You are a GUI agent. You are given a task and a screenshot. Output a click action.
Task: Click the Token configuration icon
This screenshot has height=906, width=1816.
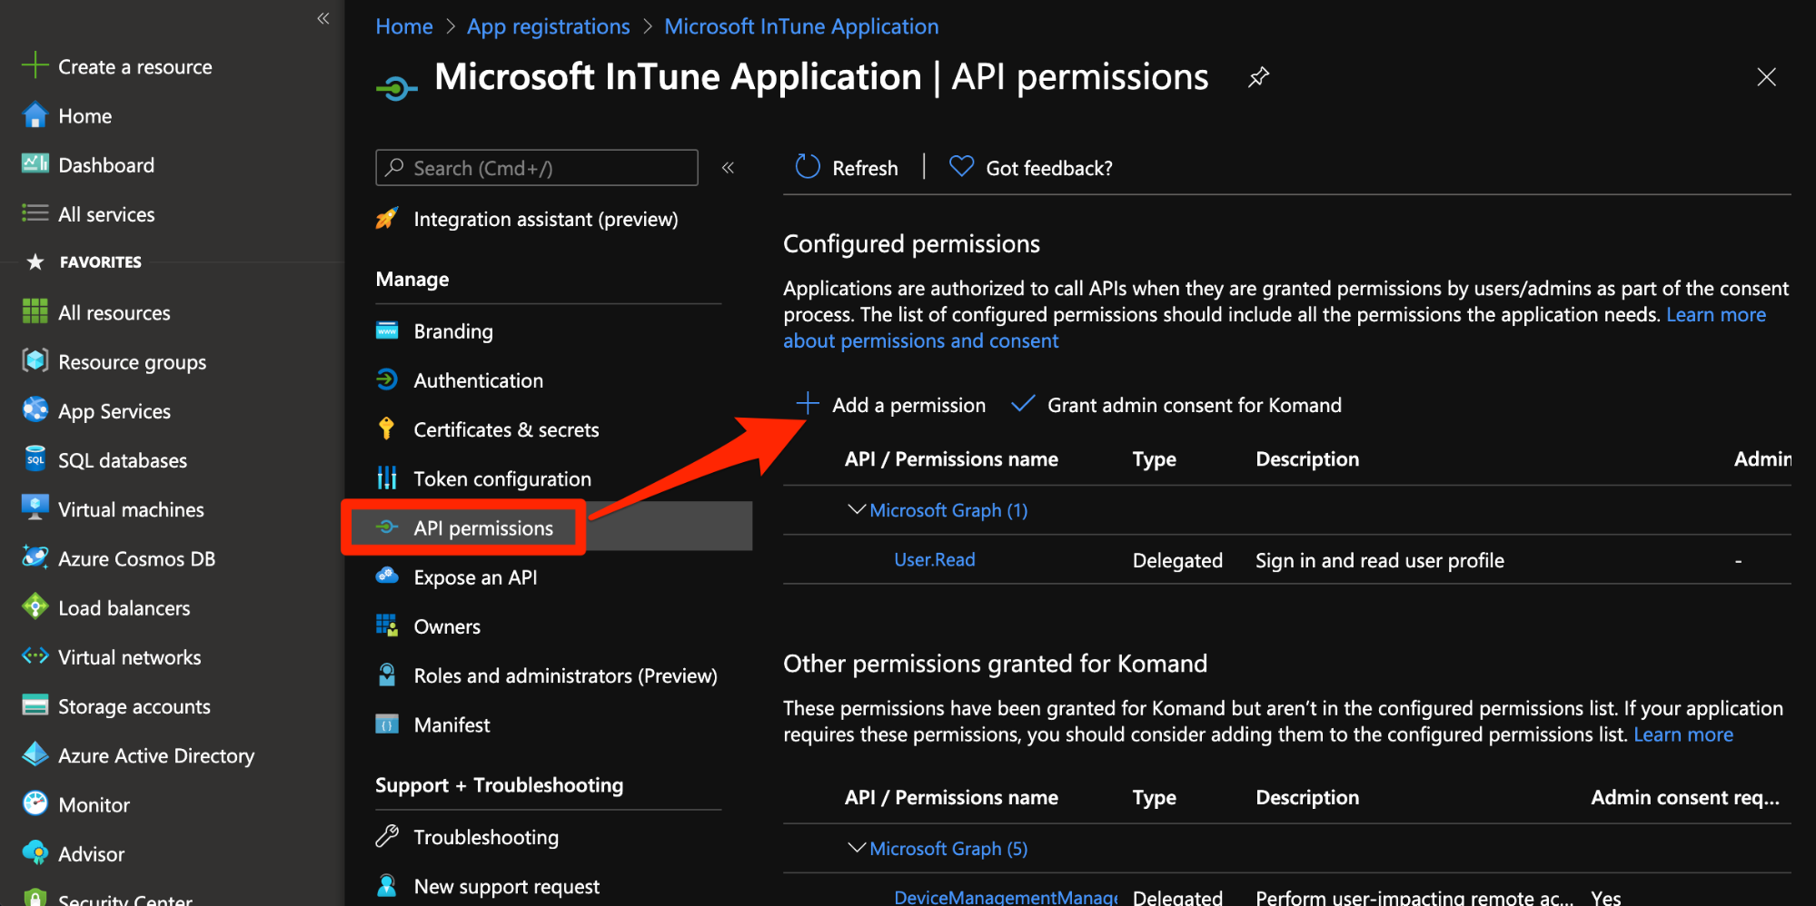click(387, 478)
